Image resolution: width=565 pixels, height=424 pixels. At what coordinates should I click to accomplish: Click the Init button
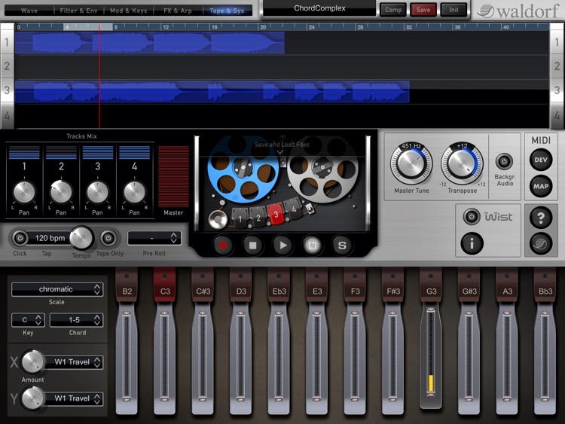(x=454, y=10)
